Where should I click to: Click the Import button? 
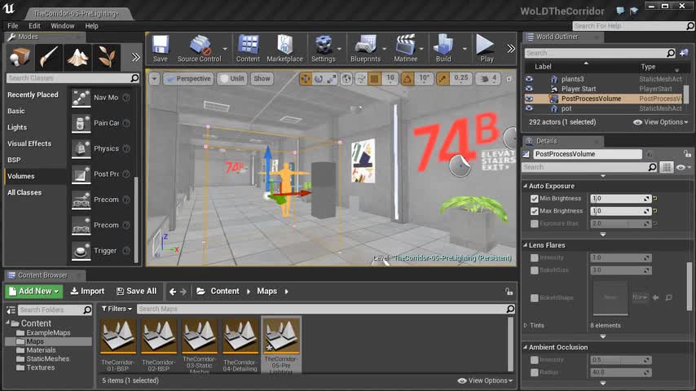(87, 291)
